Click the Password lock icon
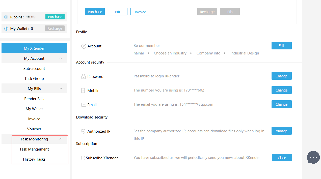 click(x=84, y=77)
